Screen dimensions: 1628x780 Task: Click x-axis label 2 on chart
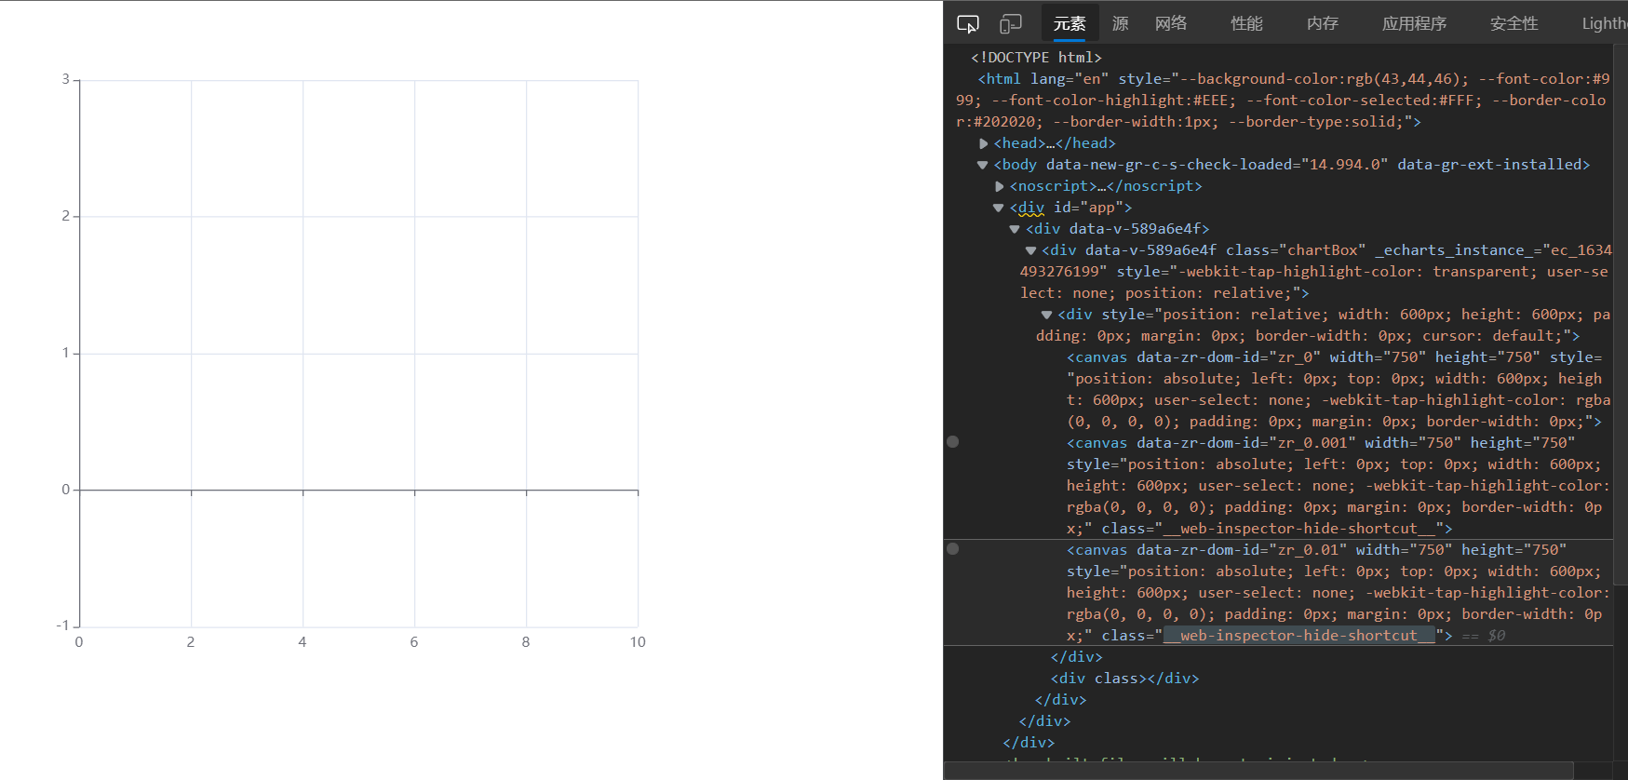point(191,642)
